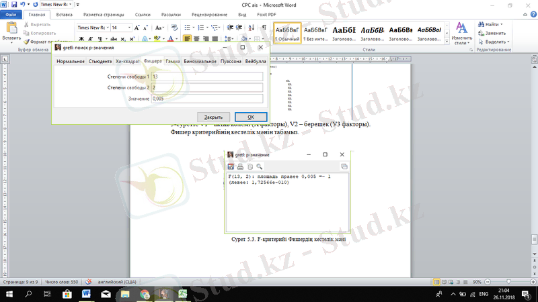Click the Копировать copy button
The image size is (538, 302).
coord(42,32)
